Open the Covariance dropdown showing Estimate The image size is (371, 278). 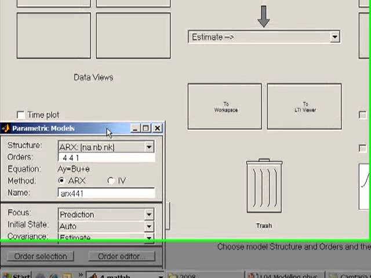(x=106, y=237)
